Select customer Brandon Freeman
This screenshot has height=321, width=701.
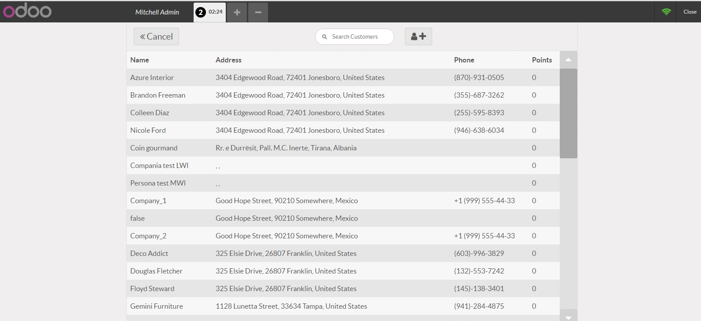(x=343, y=95)
